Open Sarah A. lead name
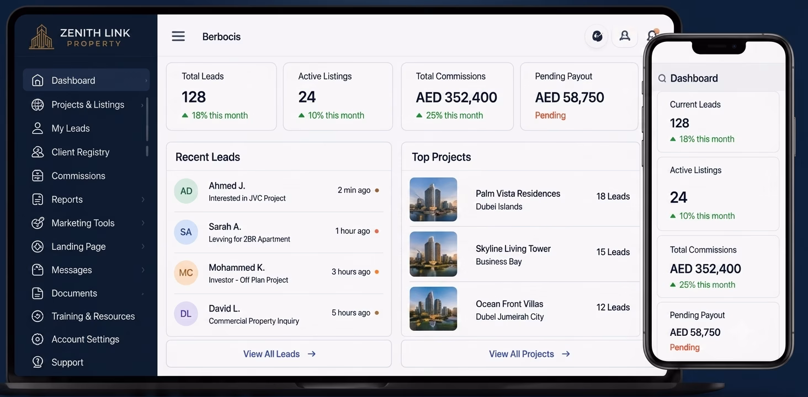Screen dimensions: 808x397 click(x=225, y=227)
